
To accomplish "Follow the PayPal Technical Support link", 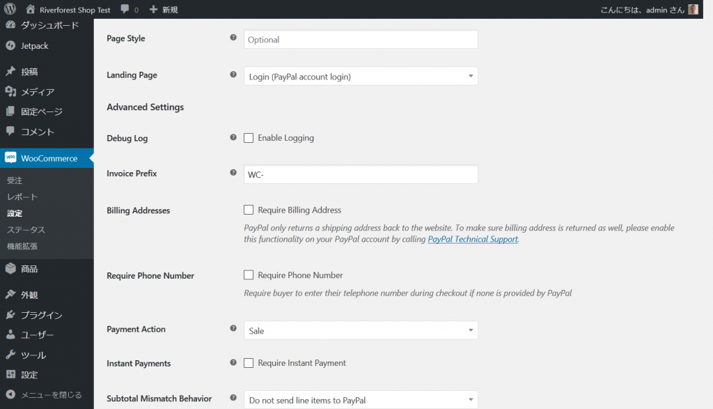I will [473, 239].
